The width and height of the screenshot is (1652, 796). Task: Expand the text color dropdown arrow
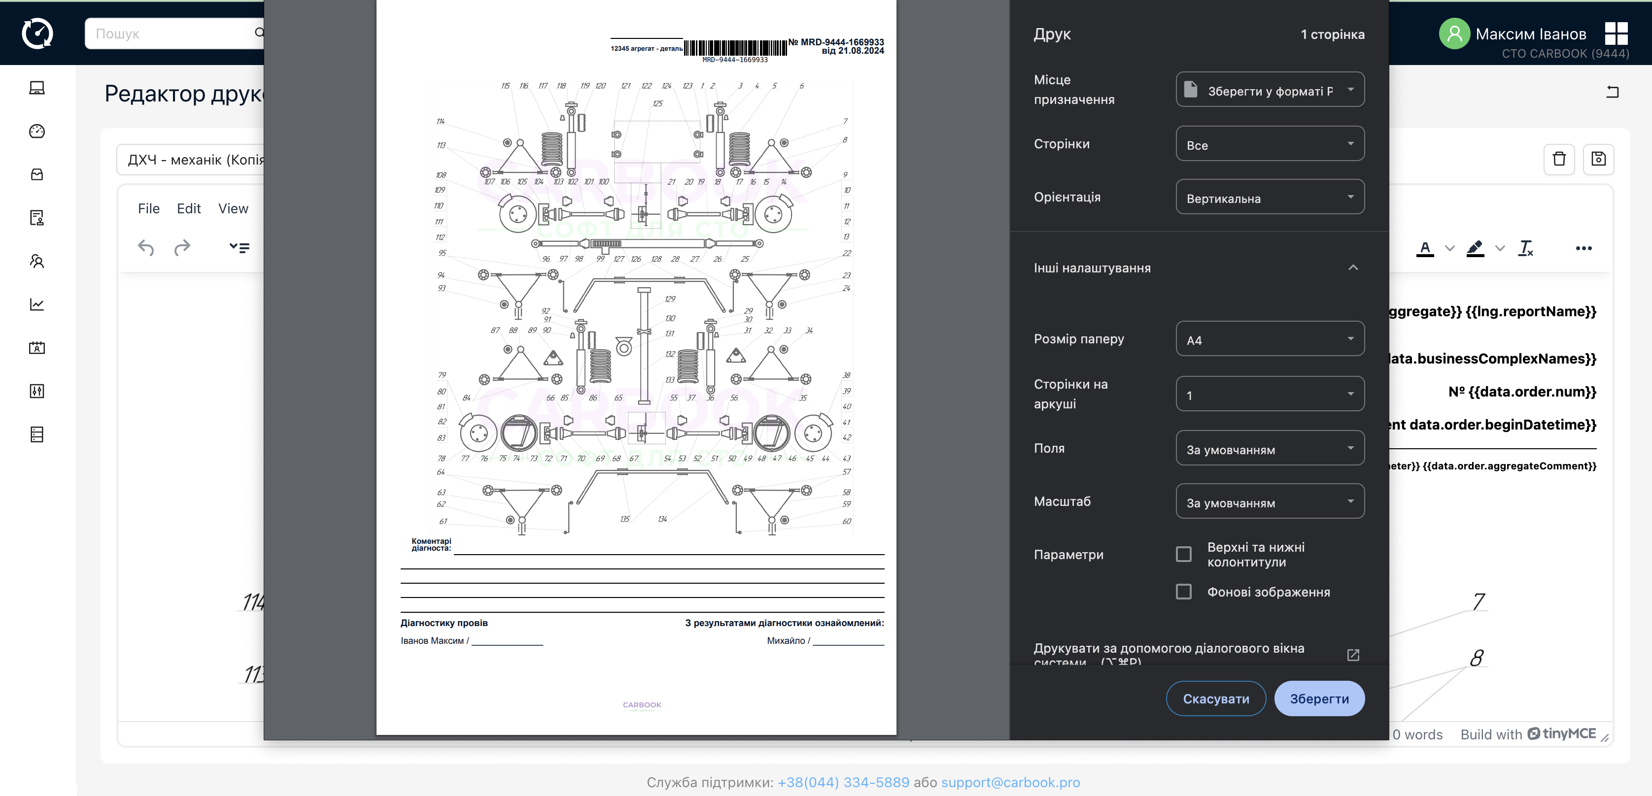[x=1450, y=248]
